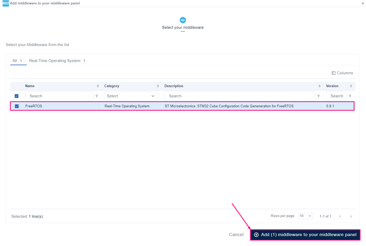Click the Description column sort icon
The image size is (366, 246).
click(x=319, y=86)
